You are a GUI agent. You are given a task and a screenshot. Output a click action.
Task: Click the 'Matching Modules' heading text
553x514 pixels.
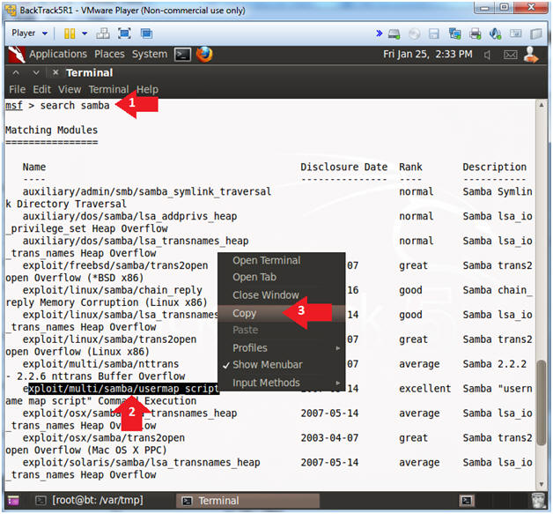[51, 130]
